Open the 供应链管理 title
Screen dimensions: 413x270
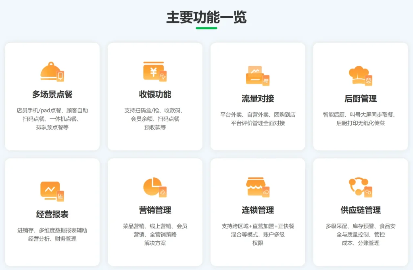pos(360,210)
